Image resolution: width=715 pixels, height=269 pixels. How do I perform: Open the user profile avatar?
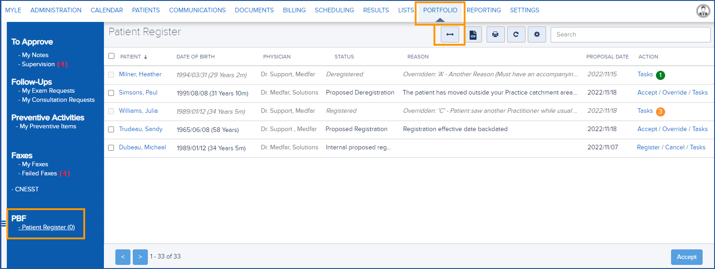pos(702,11)
